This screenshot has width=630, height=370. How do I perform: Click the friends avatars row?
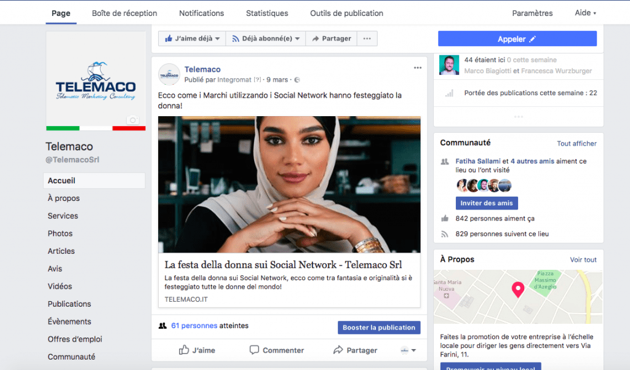(484, 186)
